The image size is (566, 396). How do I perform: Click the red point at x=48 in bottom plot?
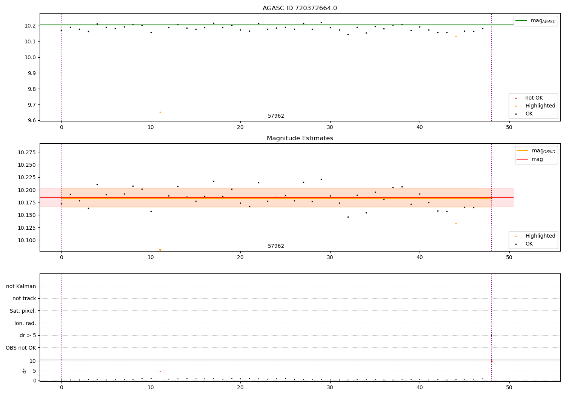(492, 361)
